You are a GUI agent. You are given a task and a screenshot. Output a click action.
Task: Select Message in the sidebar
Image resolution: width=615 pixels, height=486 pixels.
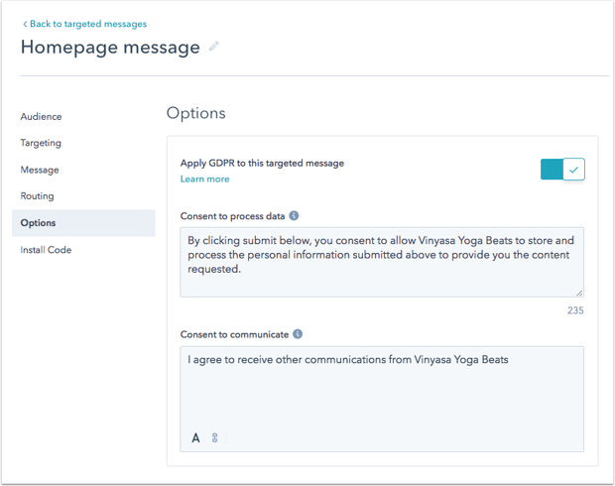click(40, 170)
